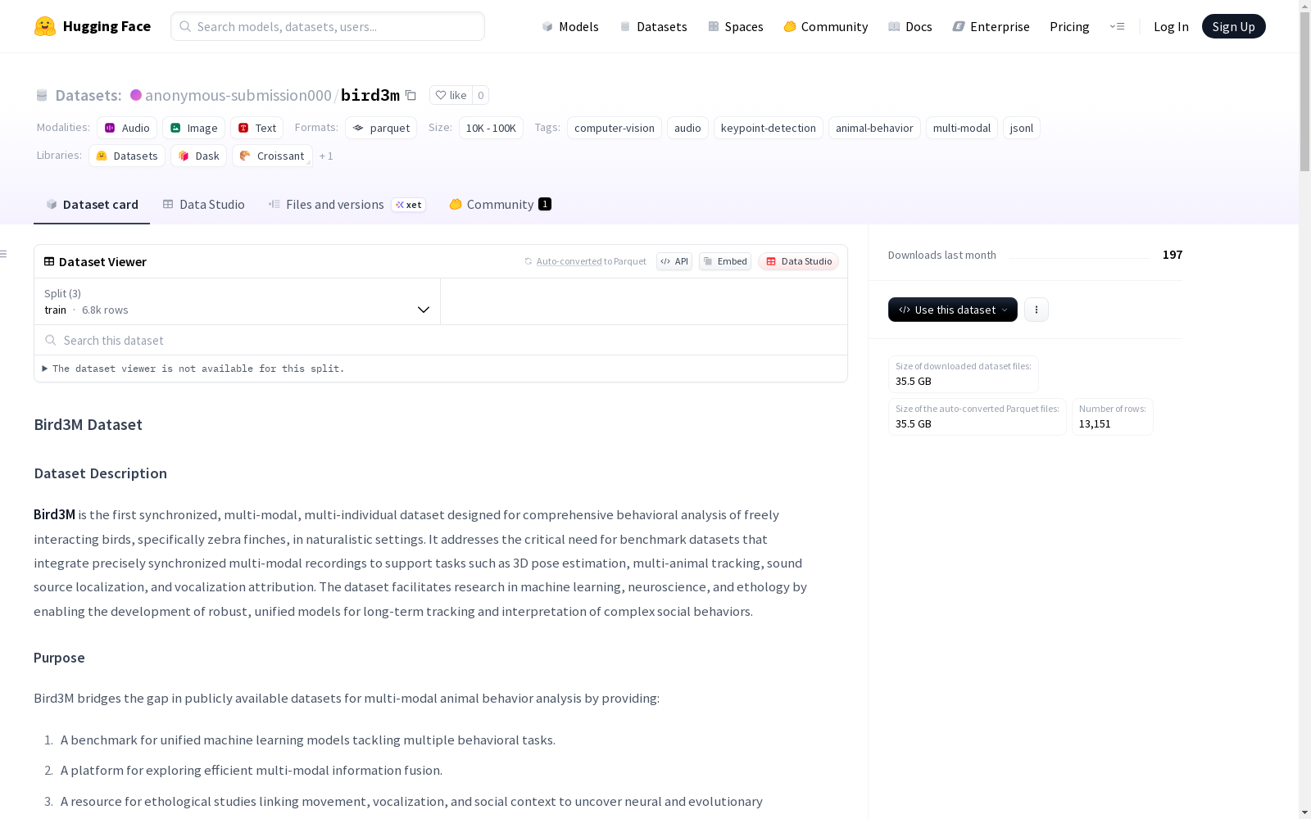This screenshot has width=1311, height=819.
Task: Like the bird3m dataset
Action: [451, 95]
